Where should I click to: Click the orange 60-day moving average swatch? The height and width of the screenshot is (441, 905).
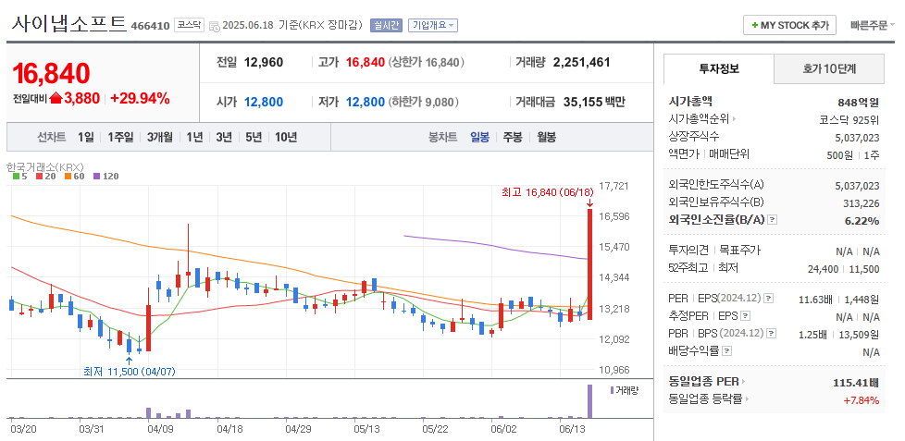[67, 177]
